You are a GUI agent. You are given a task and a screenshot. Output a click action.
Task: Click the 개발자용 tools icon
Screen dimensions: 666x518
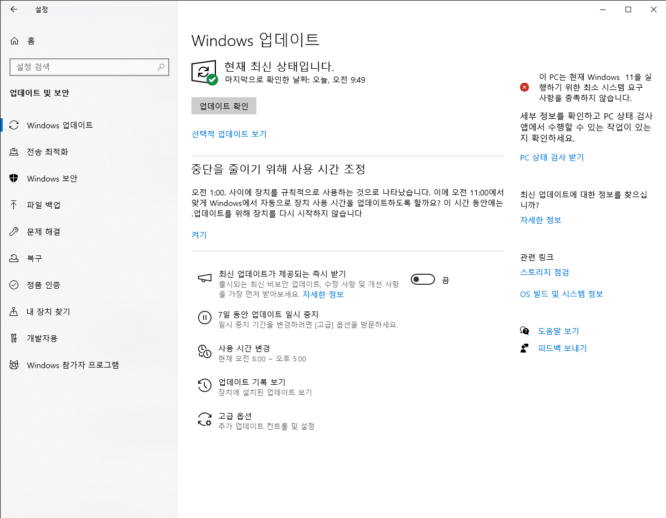tap(14, 338)
